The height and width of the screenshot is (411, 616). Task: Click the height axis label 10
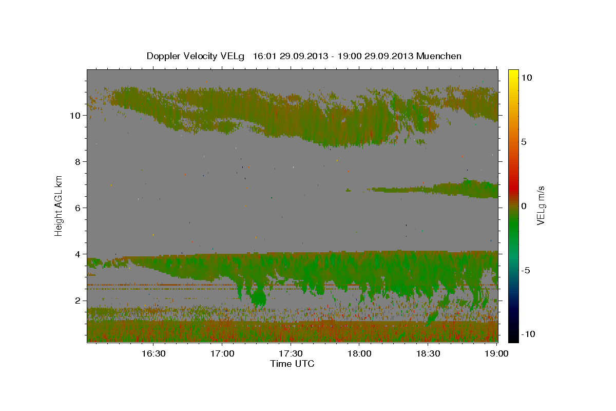pyautogui.click(x=74, y=116)
